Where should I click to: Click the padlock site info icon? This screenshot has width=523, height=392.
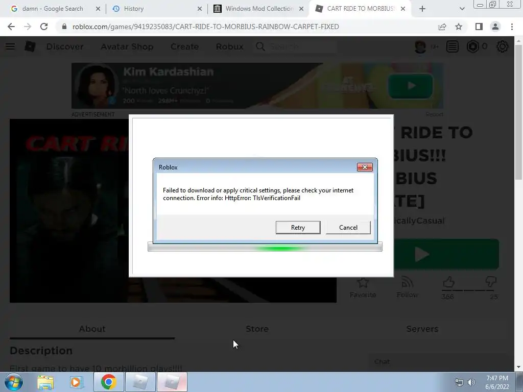pyautogui.click(x=64, y=27)
